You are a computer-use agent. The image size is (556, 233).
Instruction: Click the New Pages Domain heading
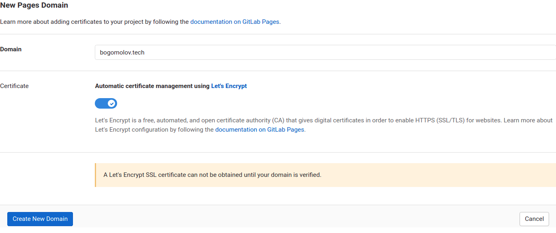tap(34, 5)
